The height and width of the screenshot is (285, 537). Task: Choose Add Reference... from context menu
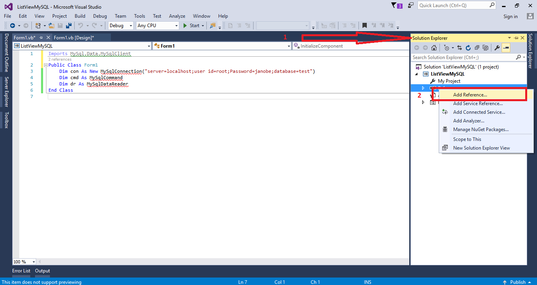486,95
